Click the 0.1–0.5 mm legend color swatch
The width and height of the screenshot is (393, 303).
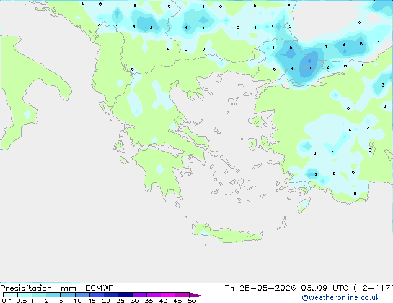(11, 295)
